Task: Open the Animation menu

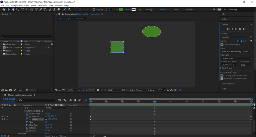Action: (x=42, y=6)
